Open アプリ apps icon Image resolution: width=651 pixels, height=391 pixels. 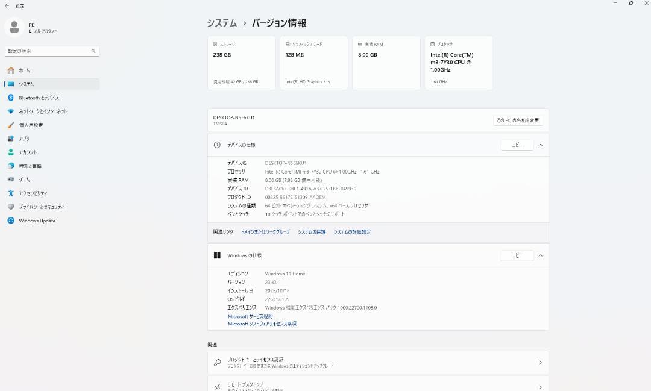tap(11, 139)
